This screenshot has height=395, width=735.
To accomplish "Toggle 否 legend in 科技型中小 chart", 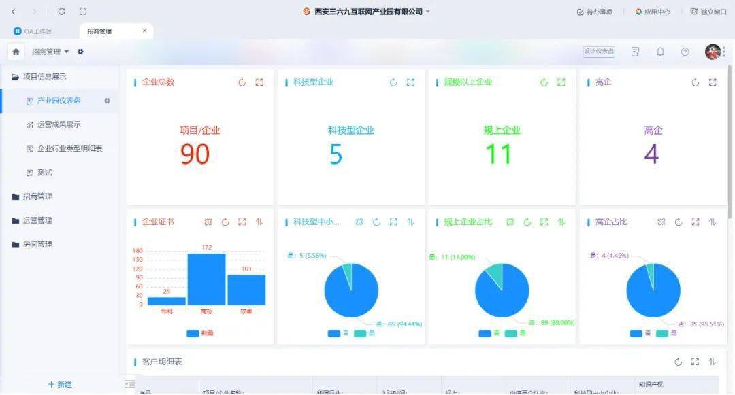I will tap(338, 333).
